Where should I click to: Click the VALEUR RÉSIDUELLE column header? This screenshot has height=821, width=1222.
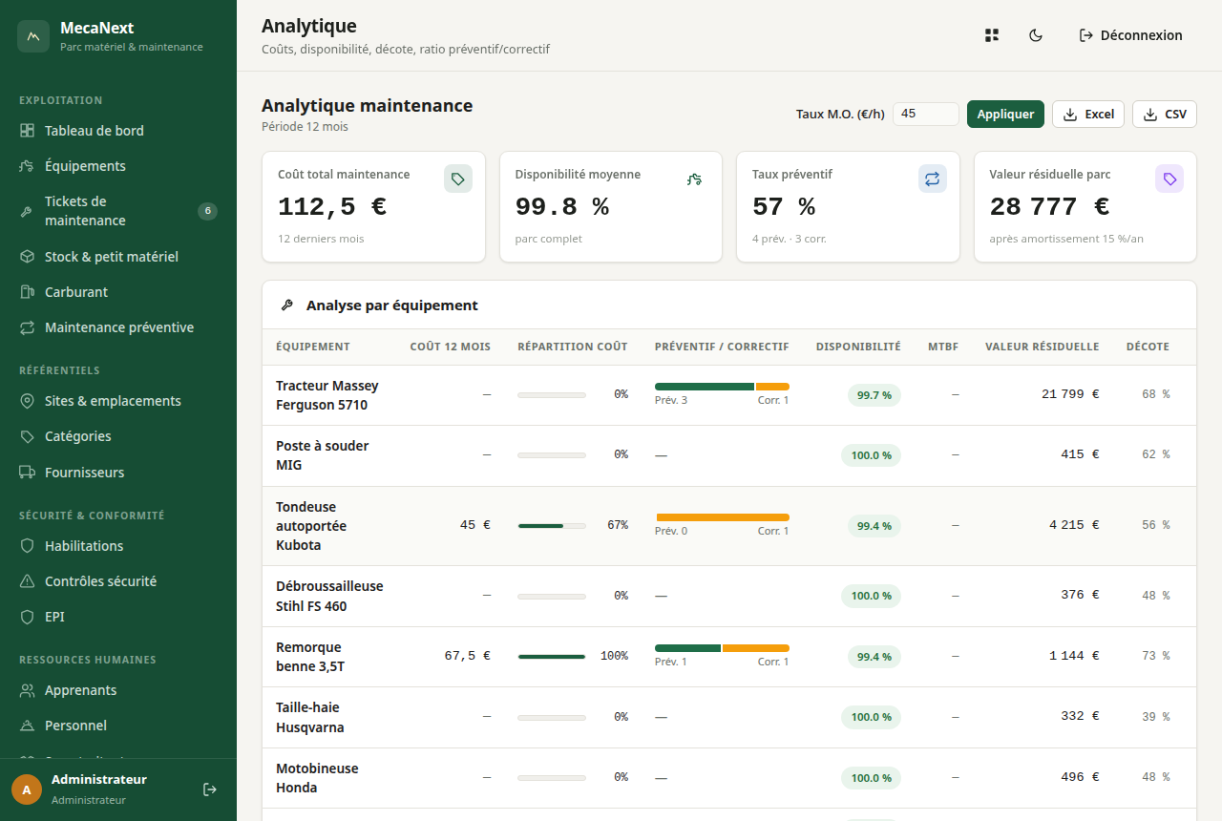point(1043,347)
